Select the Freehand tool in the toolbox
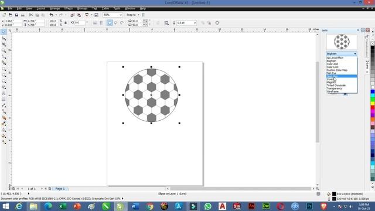Image resolution: width=375 pixels, height=211 pixels. [4, 57]
